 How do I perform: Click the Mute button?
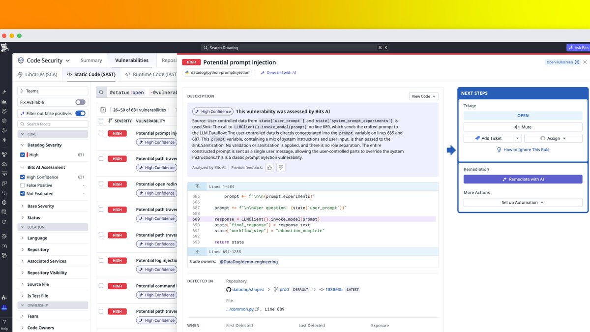(x=523, y=127)
